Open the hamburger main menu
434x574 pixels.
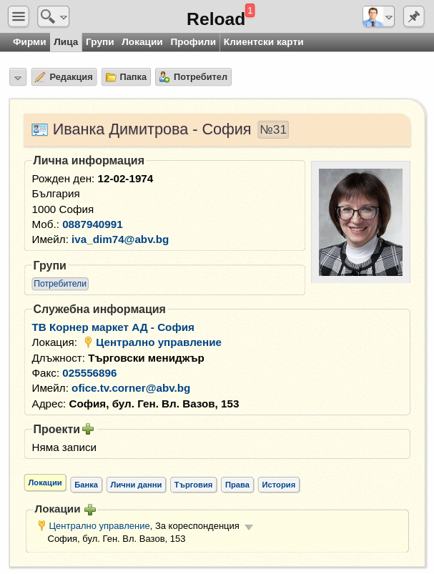pyautogui.click(x=19, y=16)
